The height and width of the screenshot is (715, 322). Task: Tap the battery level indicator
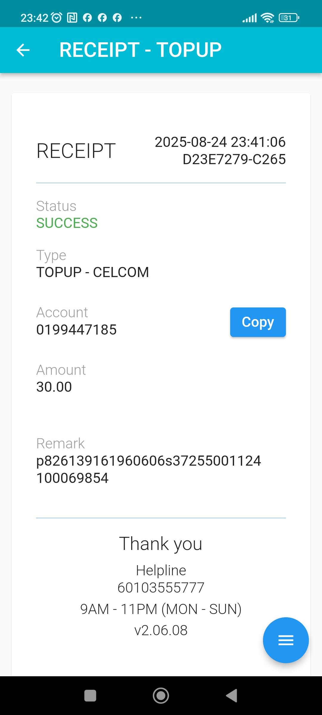[x=289, y=18]
